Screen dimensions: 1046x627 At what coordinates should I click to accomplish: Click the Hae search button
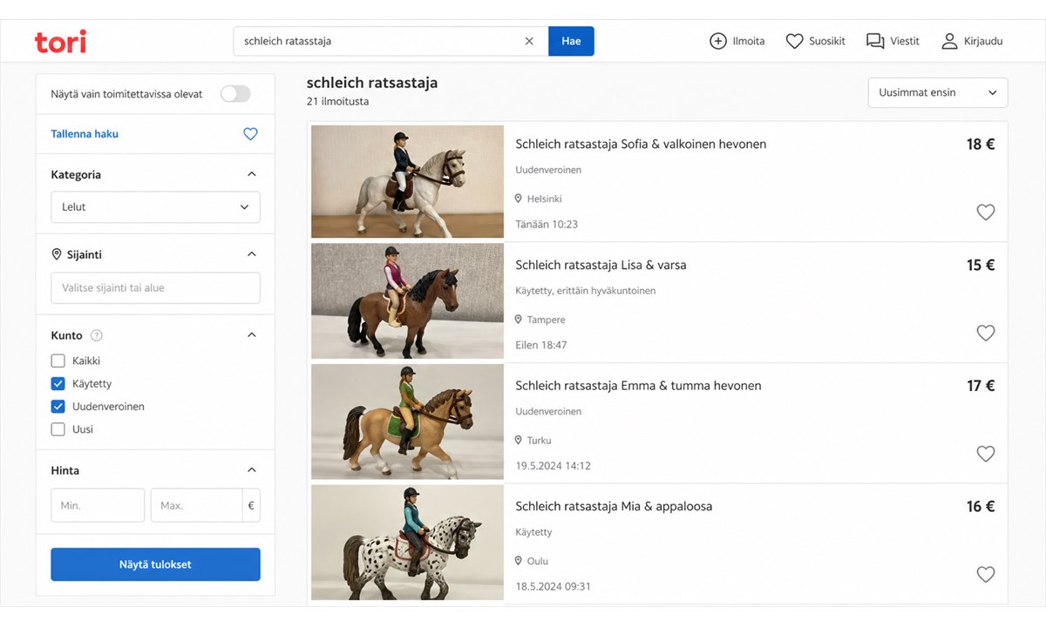tap(571, 41)
